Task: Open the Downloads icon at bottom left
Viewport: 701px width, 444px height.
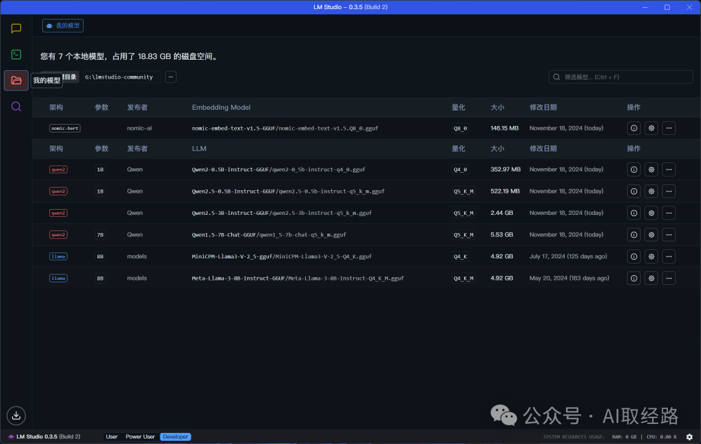Action: tap(16, 415)
